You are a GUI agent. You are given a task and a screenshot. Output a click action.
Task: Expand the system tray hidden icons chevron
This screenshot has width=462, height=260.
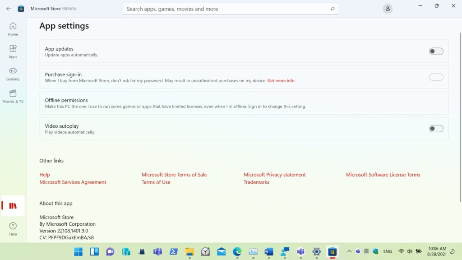(x=349, y=251)
